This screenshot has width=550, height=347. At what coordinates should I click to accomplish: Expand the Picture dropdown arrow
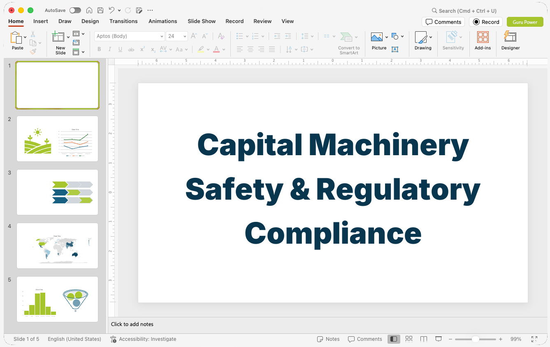[387, 37]
